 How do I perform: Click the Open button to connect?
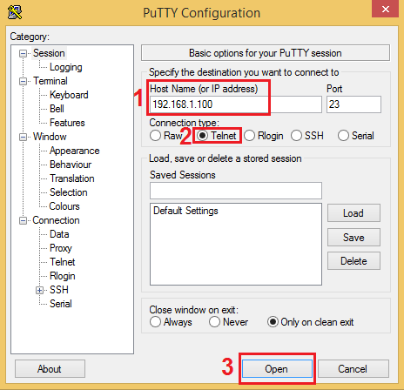coord(277,369)
